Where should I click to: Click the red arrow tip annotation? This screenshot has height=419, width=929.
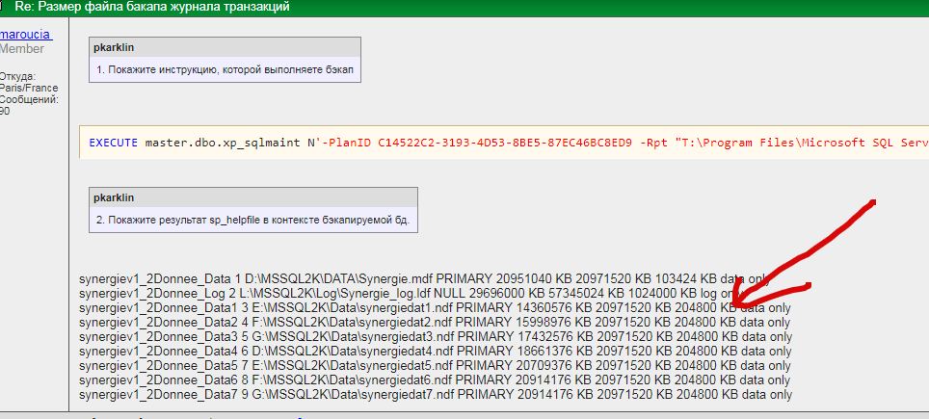737,301
